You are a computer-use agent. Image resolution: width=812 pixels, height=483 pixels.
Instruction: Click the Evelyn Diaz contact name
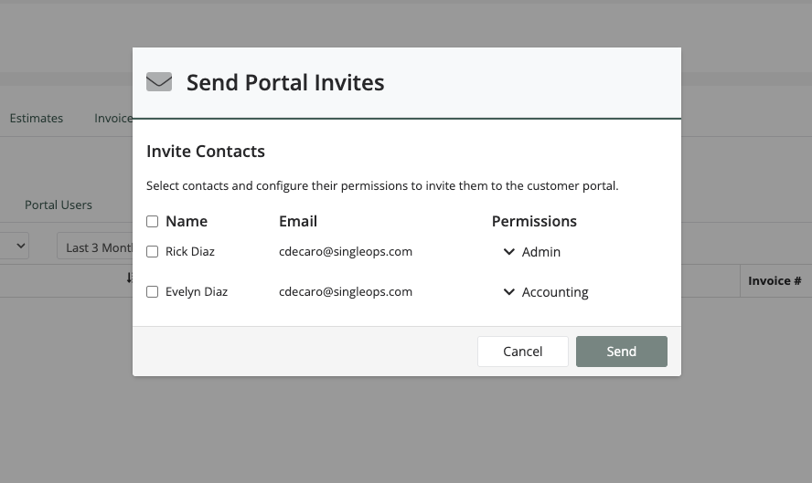(197, 291)
